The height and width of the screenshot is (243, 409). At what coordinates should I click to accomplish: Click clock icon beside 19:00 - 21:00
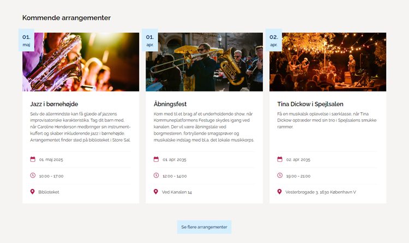[x=280, y=175]
